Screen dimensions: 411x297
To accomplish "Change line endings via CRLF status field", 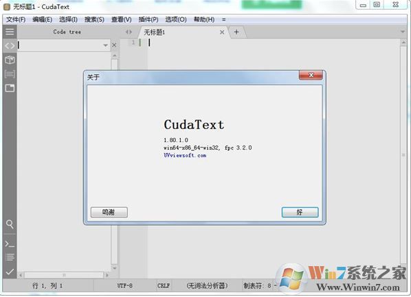I will pyautogui.click(x=164, y=285).
